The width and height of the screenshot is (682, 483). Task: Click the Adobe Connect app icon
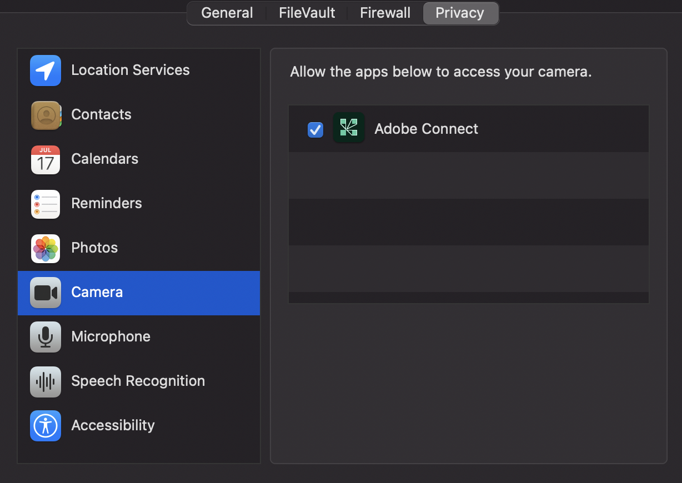[x=349, y=128]
